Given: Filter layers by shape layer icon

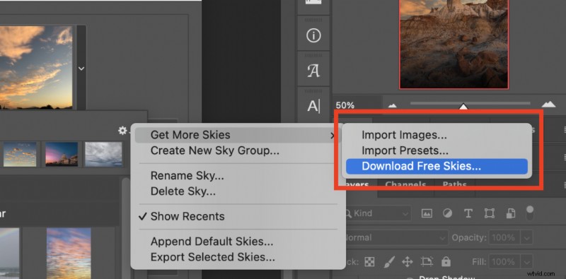Looking at the screenshot, I should click(x=489, y=213).
